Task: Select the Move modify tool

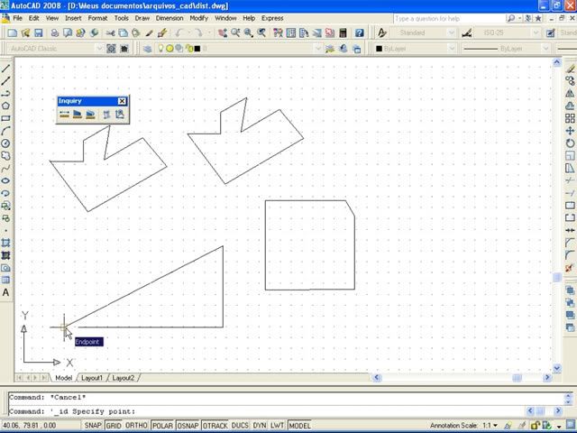Action: point(570,131)
